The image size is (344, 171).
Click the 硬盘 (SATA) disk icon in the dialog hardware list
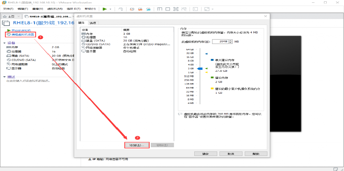coord(84,41)
